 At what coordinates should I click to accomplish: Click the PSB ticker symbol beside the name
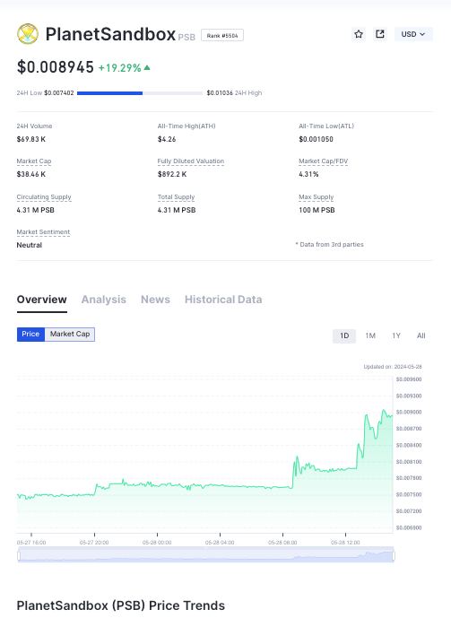click(x=186, y=37)
